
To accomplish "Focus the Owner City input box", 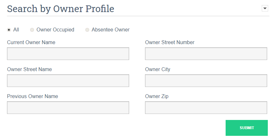I will [206, 81].
